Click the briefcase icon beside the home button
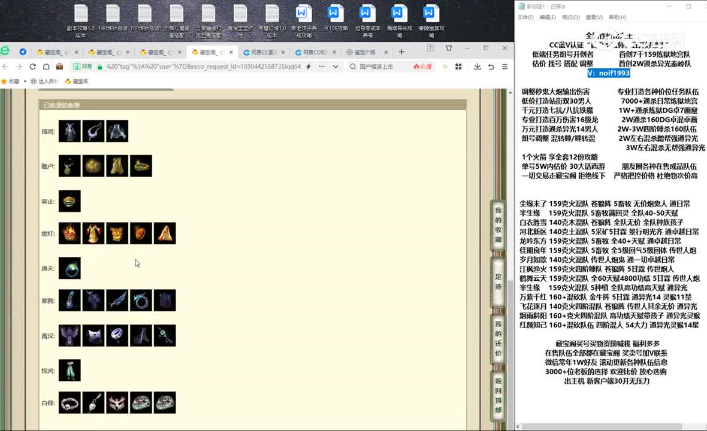 click(59, 66)
